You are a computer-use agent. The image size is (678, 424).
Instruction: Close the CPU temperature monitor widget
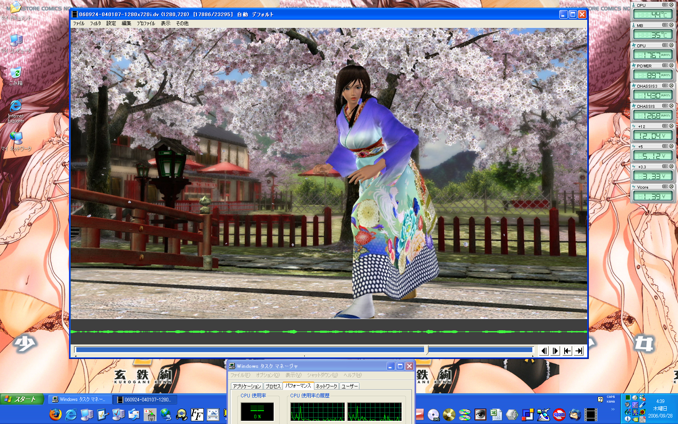[x=671, y=5]
